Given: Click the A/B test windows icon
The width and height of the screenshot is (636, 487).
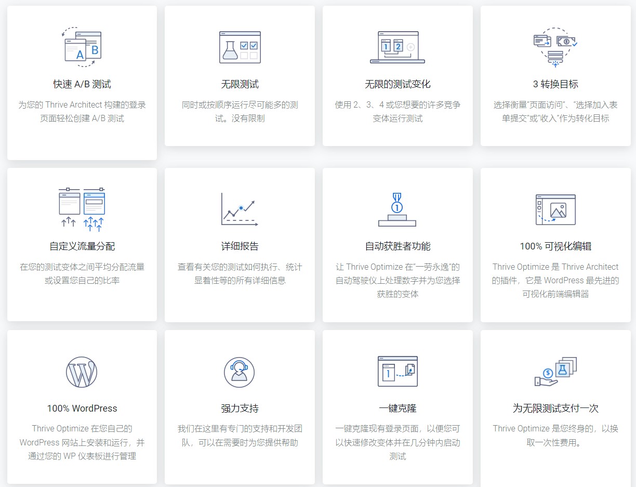Looking at the screenshot, I should click(x=82, y=47).
